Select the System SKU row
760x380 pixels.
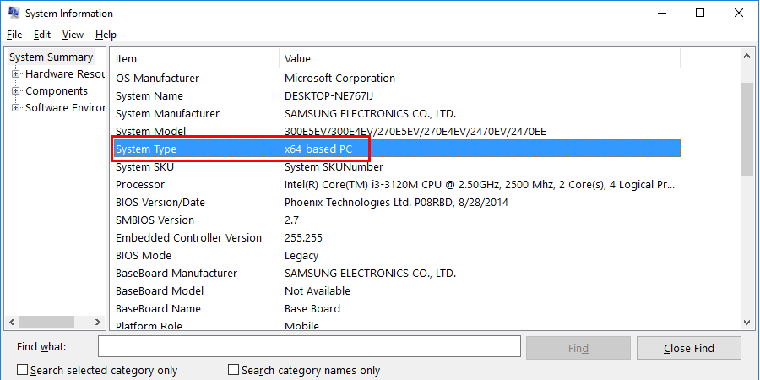point(395,166)
